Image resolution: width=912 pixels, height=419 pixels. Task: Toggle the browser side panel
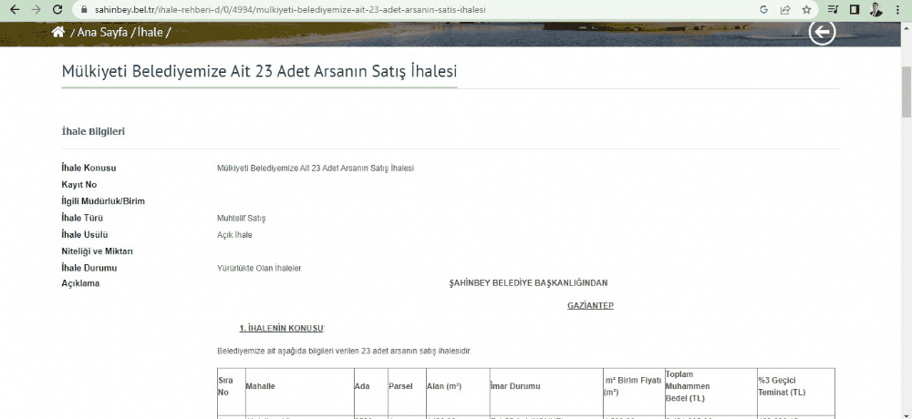[x=855, y=10]
